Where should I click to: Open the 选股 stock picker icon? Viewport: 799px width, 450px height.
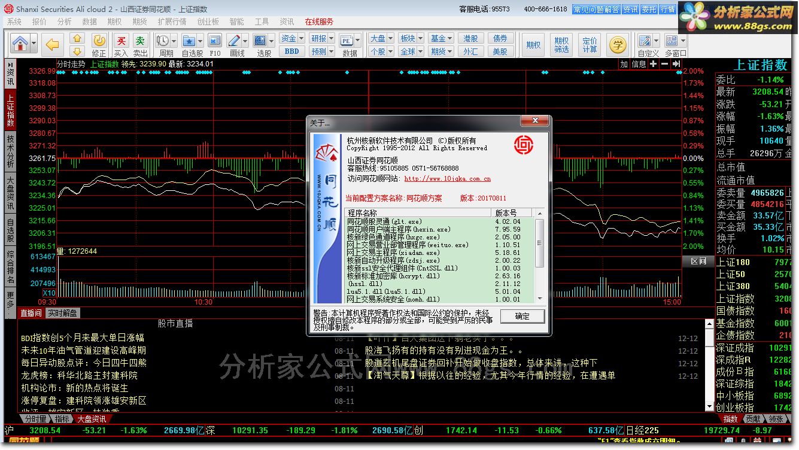click(x=260, y=41)
